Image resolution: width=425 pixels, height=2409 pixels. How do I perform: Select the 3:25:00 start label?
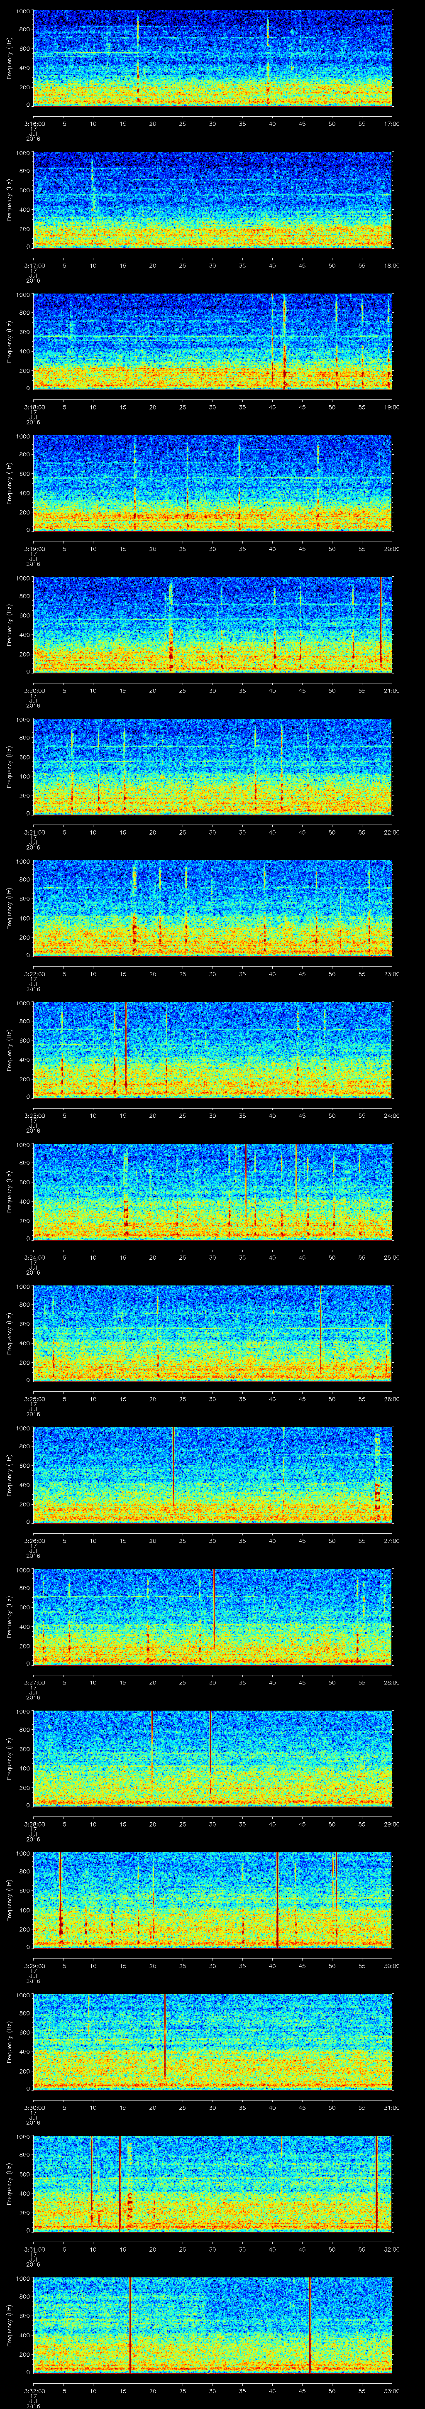[34, 1399]
